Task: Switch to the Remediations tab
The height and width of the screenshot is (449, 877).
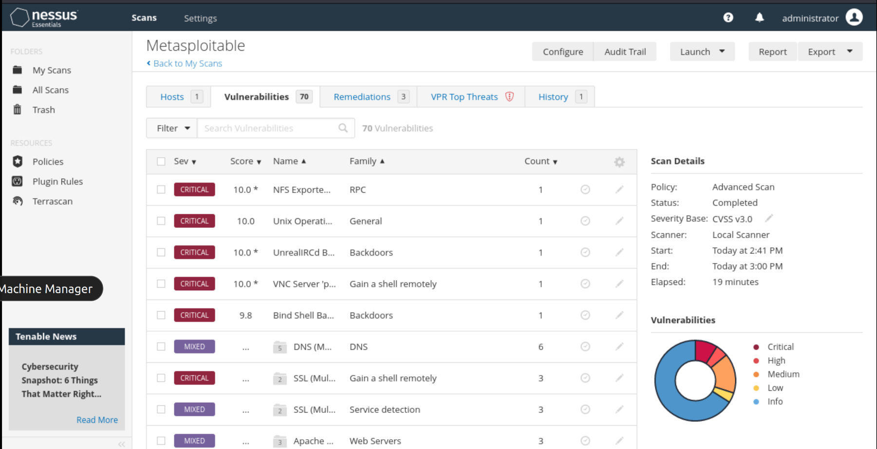Action: point(368,97)
